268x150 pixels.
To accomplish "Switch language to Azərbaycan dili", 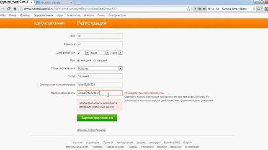I will click(x=125, y=142).
